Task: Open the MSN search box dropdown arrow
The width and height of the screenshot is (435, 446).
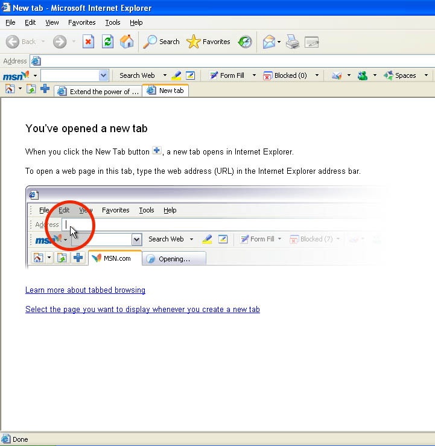Action: coord(103,75)
